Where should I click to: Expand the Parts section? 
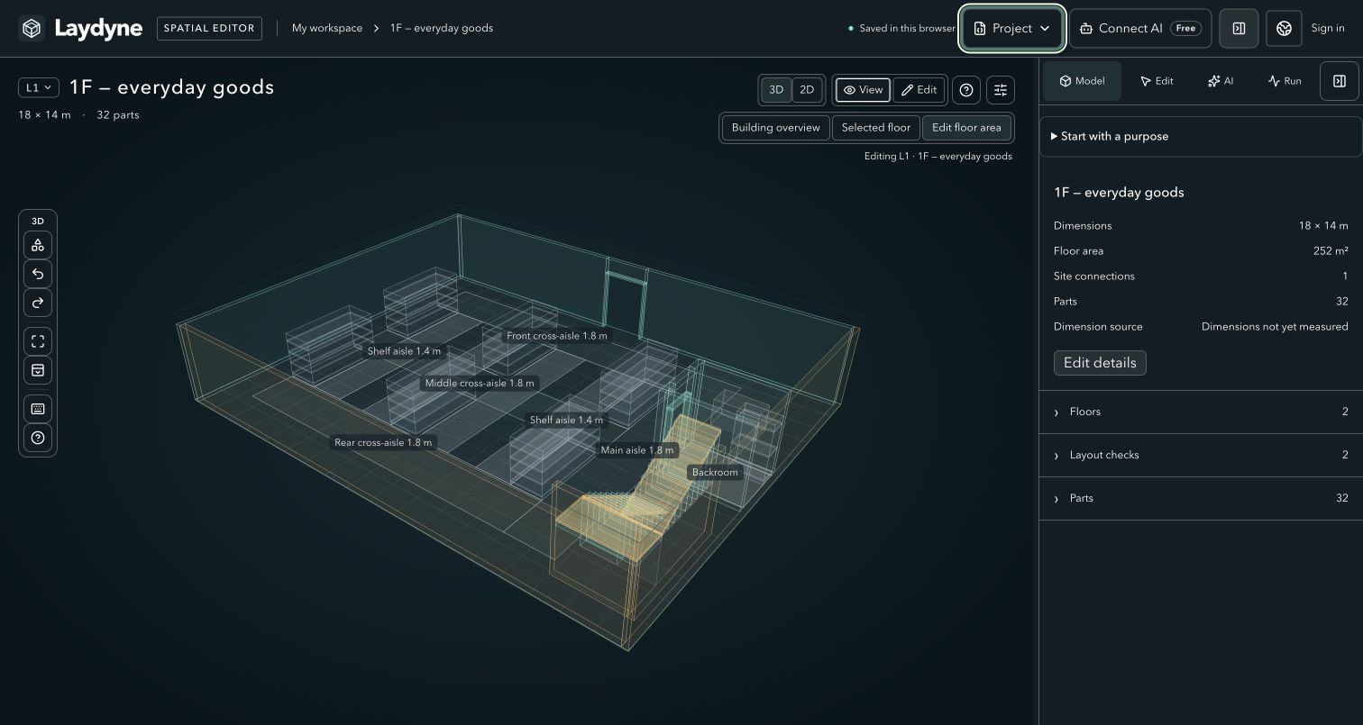(x=1201, y=498)
